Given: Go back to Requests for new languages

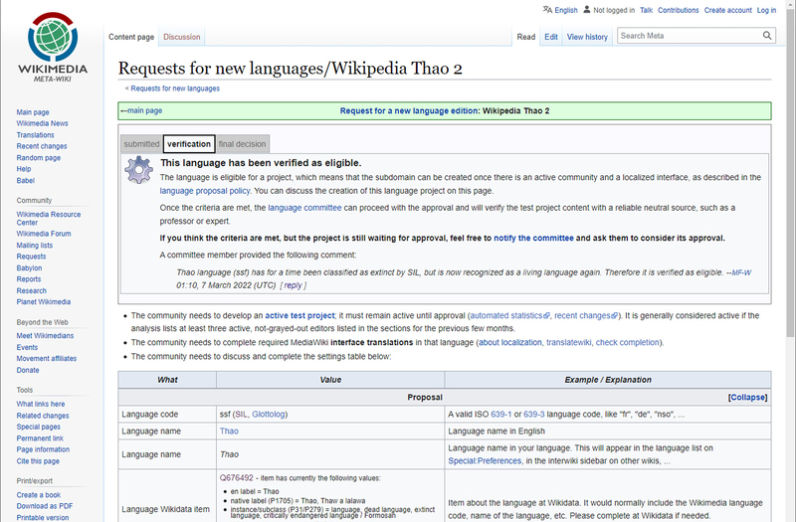Looking at the screenshot, I should 175,88.
